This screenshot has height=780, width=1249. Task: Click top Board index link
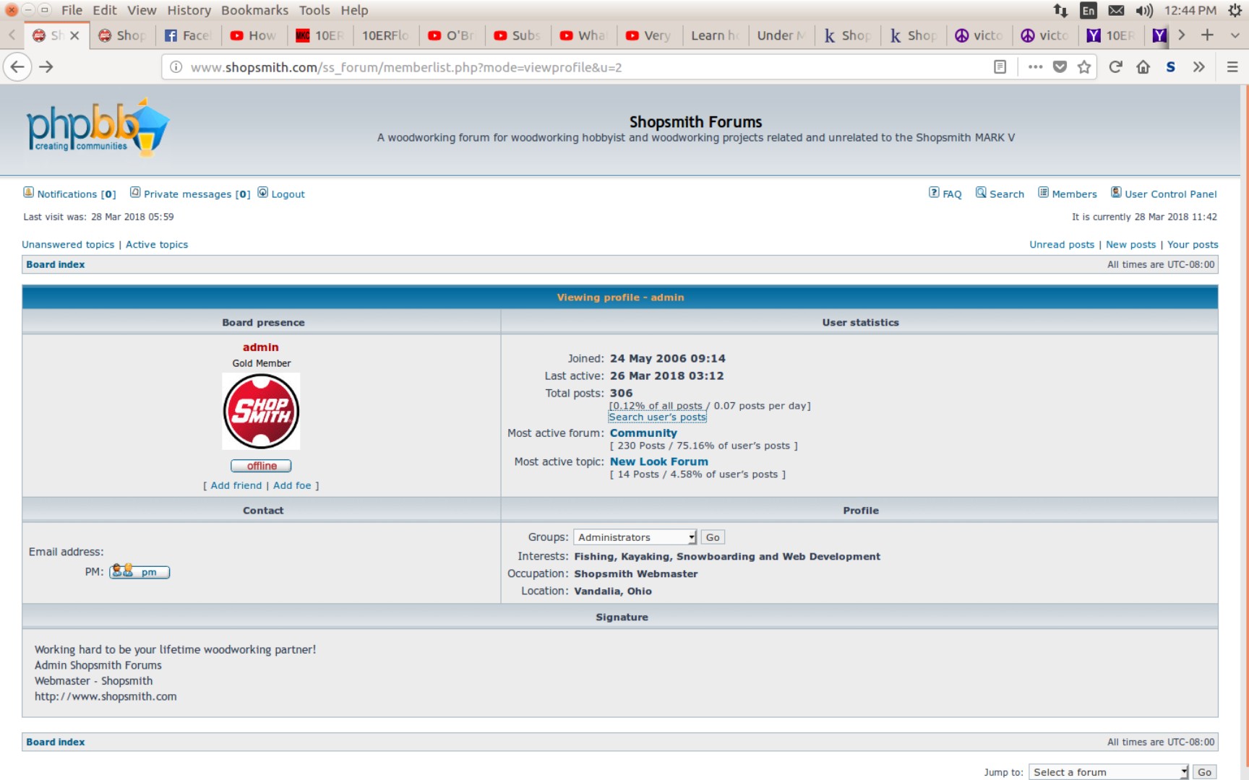coord(56,264)
